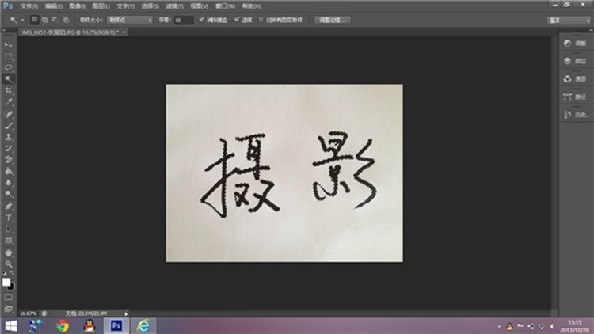
Task: Click the Refine Edge (调整边缘) button
Action: coord(333,19)
